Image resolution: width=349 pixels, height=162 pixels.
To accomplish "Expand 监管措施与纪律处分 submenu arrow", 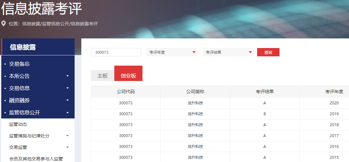I will pos(67,136).
